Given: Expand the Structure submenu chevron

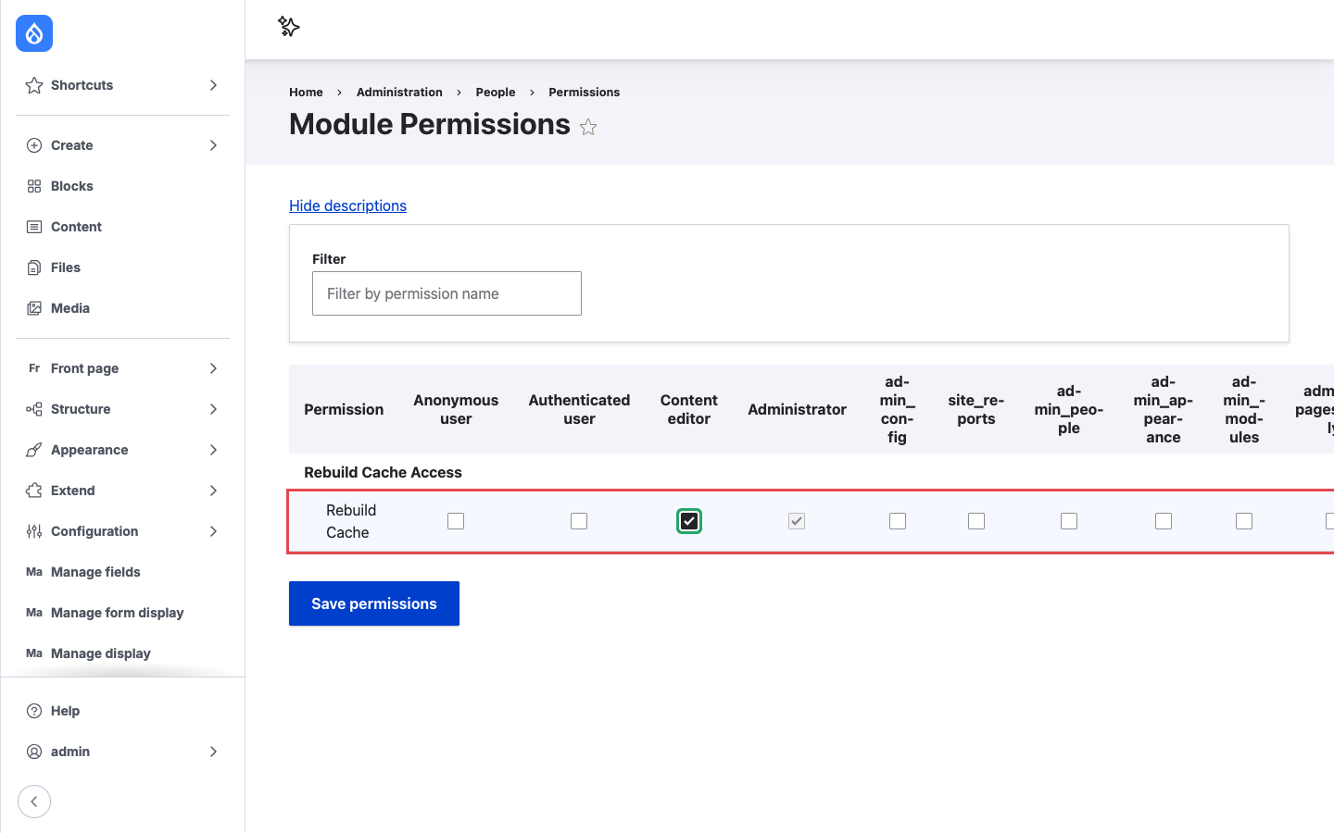Looking at the screenshot, I should [x=213, y=409].
